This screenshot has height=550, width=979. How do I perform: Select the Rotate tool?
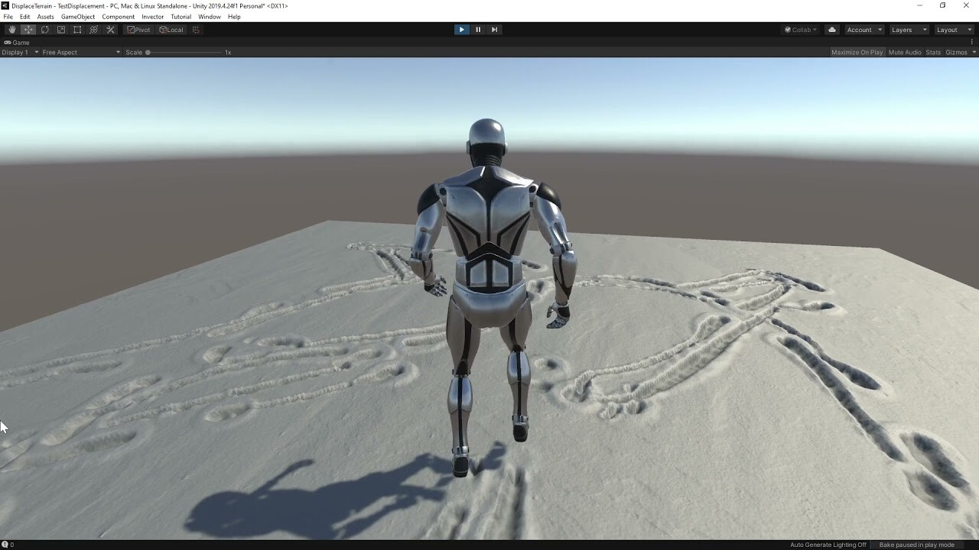click(44, 29)
